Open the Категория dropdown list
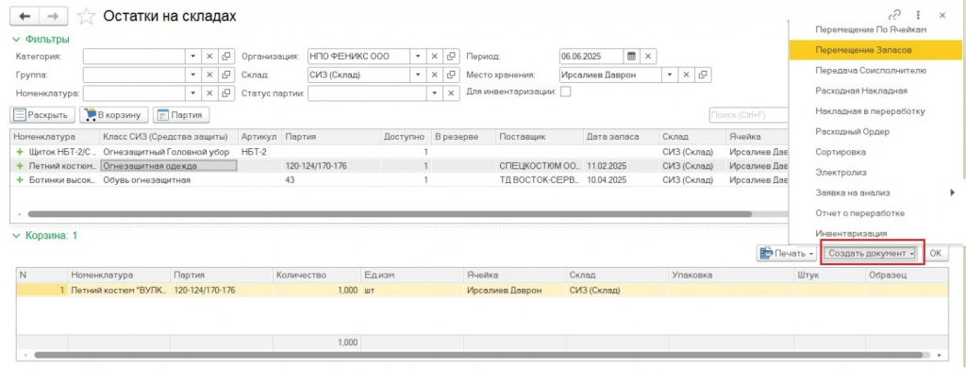The width and height of the screenshot is (966, 369). tap(192, 56)
